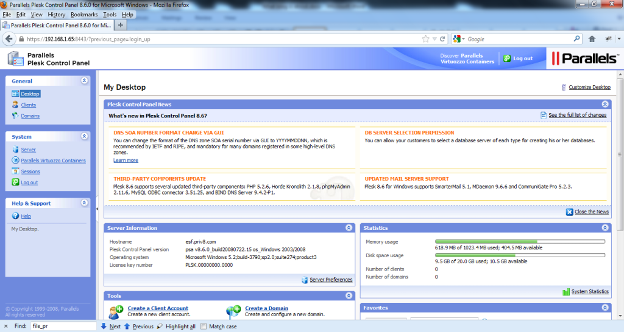Select the Parallels Plesk Control Panel tab
Viewport: 624px width, 332px height.
pos(57,25)
